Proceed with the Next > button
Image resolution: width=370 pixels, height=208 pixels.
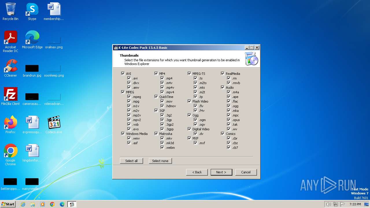[x=221, y=172]
